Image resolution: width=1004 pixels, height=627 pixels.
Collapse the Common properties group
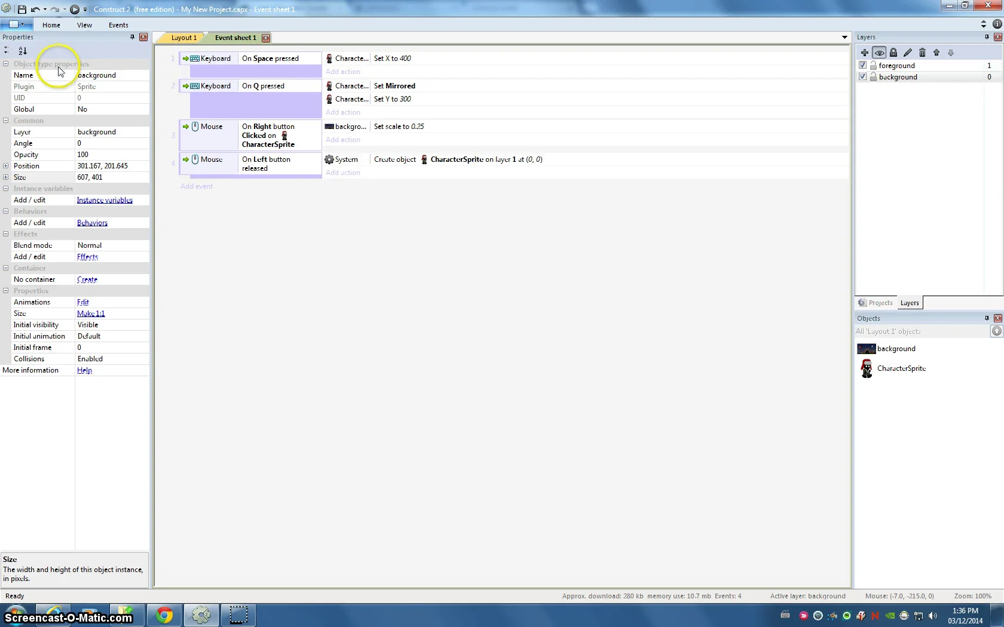pyautogui.click(x=5, y=120)
